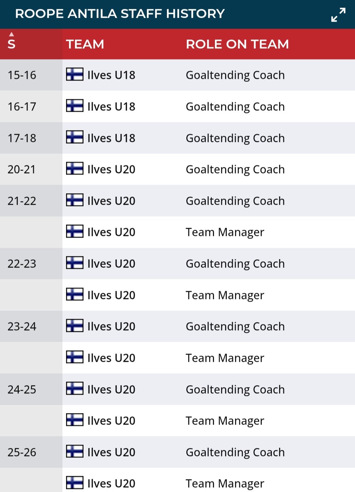This screenshot has width=355, height=492.
Task: Open Ilves U20 team for 25-26 Goaltending Coach
Action: 111,453
